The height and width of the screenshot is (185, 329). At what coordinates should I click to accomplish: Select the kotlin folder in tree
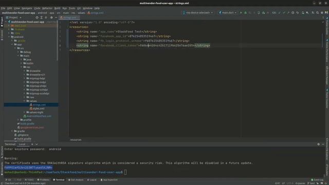point(30,63)
